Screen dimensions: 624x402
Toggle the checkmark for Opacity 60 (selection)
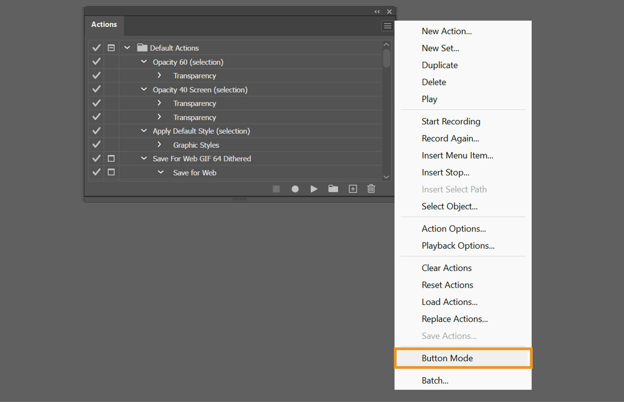click(x=96, y=61)
